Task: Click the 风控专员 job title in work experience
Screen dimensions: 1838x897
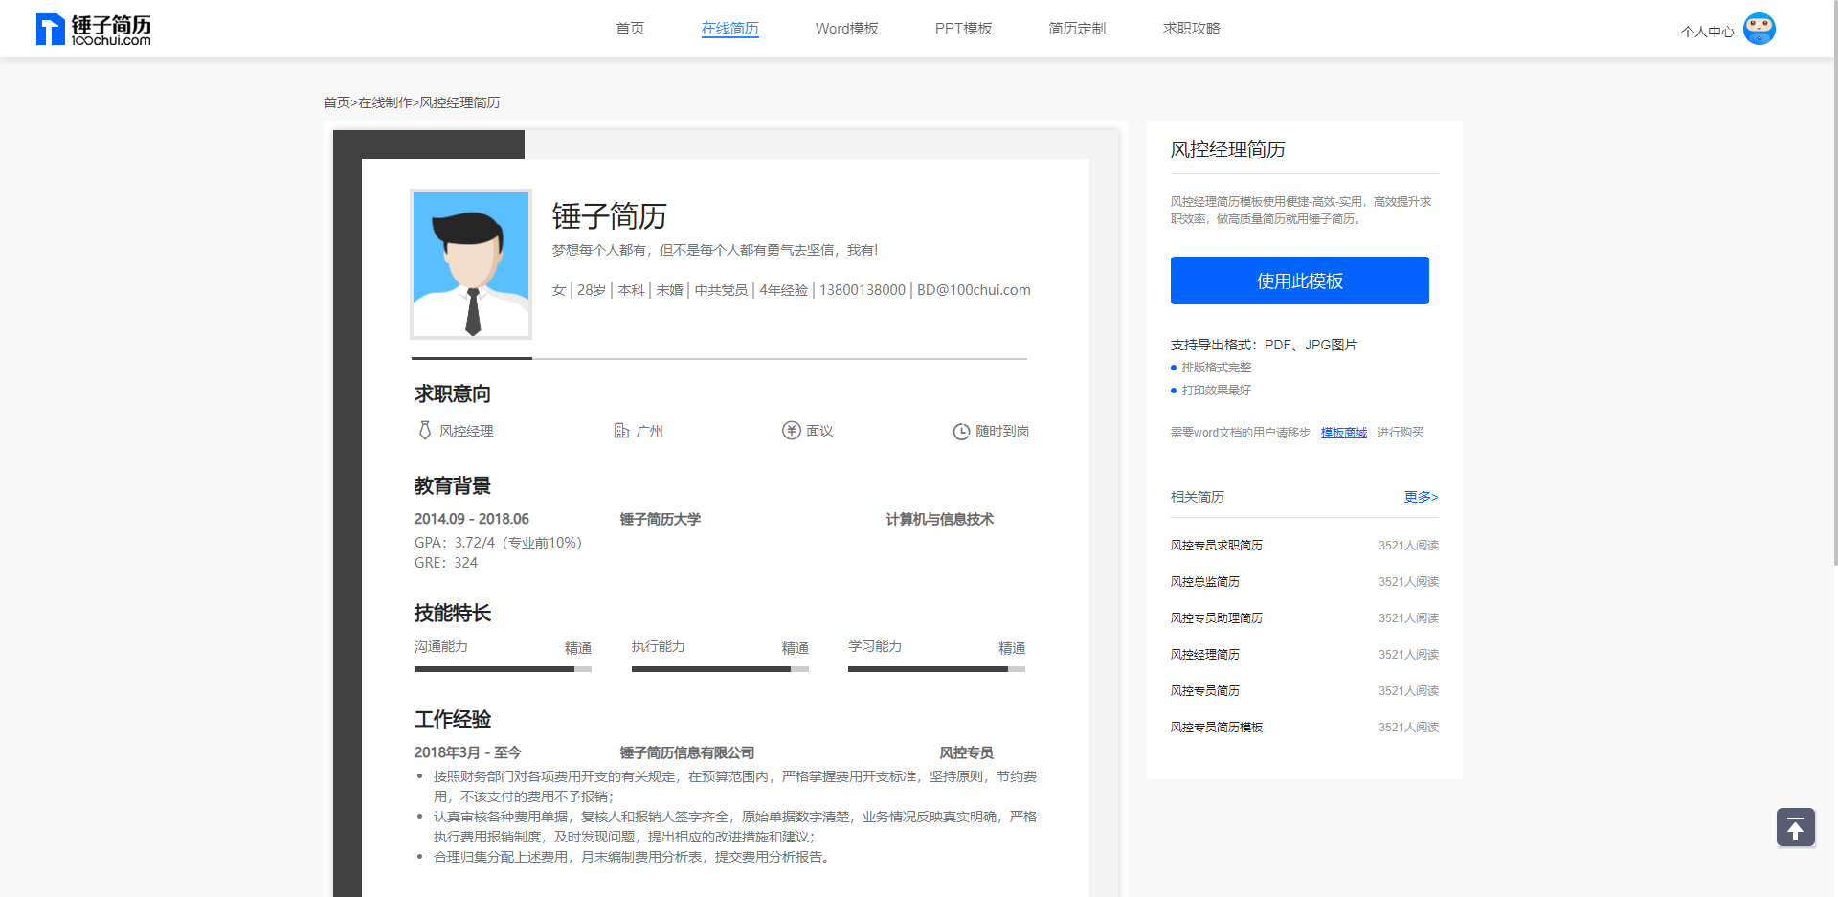Action: click(x=966, y=752)
